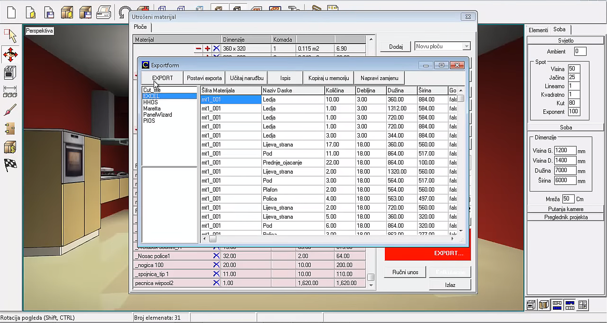Click the printer icon in the top toolbar
Viewport: 607px width, 323px height.
[x=103, y=12]
